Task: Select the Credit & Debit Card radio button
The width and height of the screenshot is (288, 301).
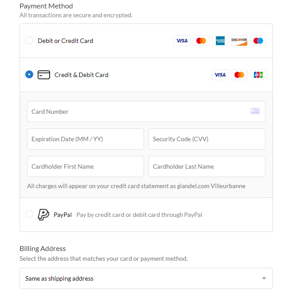Action: click(x=29, y=74)
